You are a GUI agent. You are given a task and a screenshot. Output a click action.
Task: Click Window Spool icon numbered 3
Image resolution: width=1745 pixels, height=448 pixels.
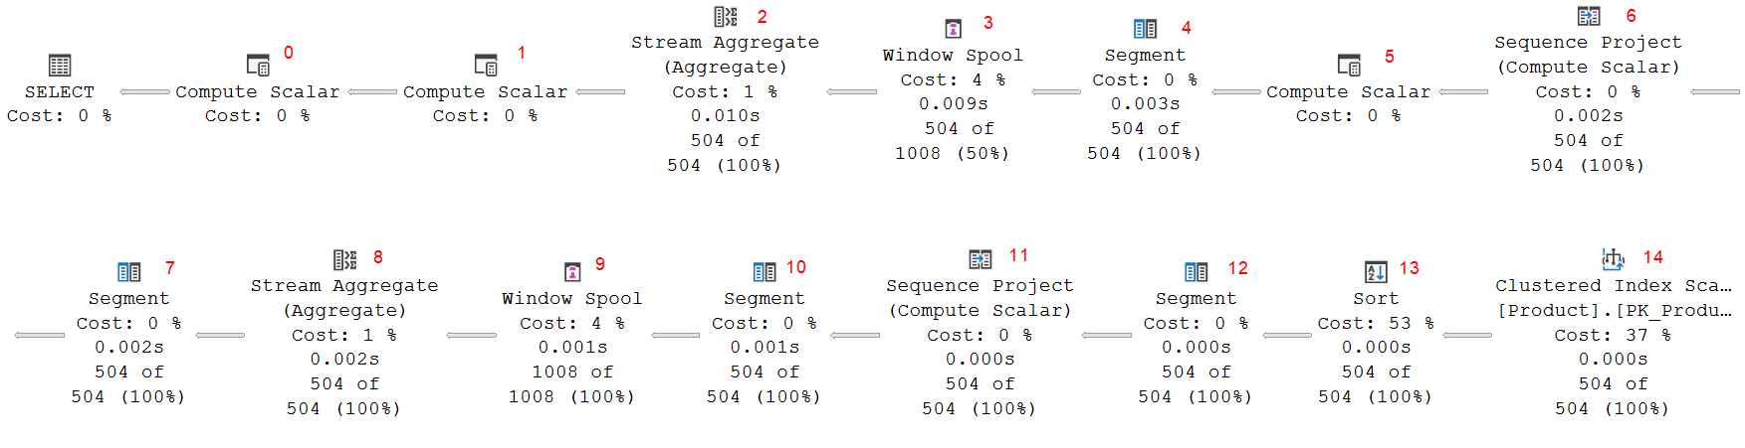point(953,29)
